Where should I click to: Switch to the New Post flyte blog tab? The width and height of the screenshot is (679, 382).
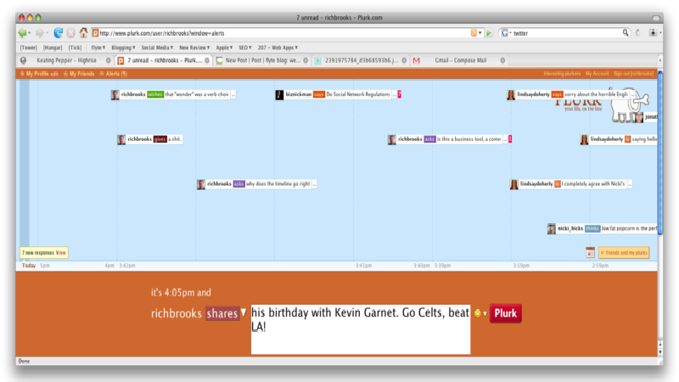262,60
